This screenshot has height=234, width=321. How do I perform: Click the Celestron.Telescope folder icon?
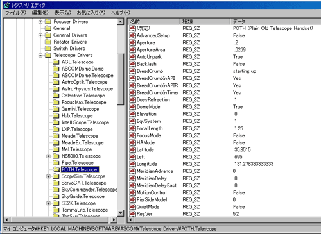tap(56, 96)
